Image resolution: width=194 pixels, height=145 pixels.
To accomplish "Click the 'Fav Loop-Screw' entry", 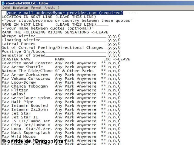I will [18, 82].
